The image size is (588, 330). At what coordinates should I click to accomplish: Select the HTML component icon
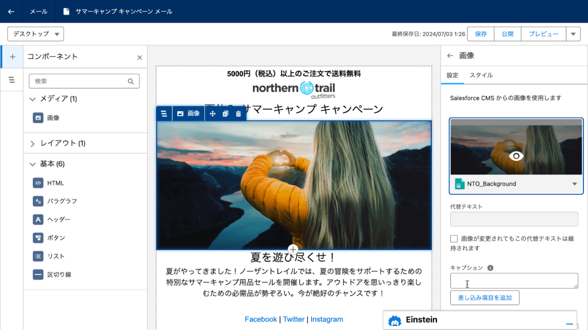click(x=38, y=183)
